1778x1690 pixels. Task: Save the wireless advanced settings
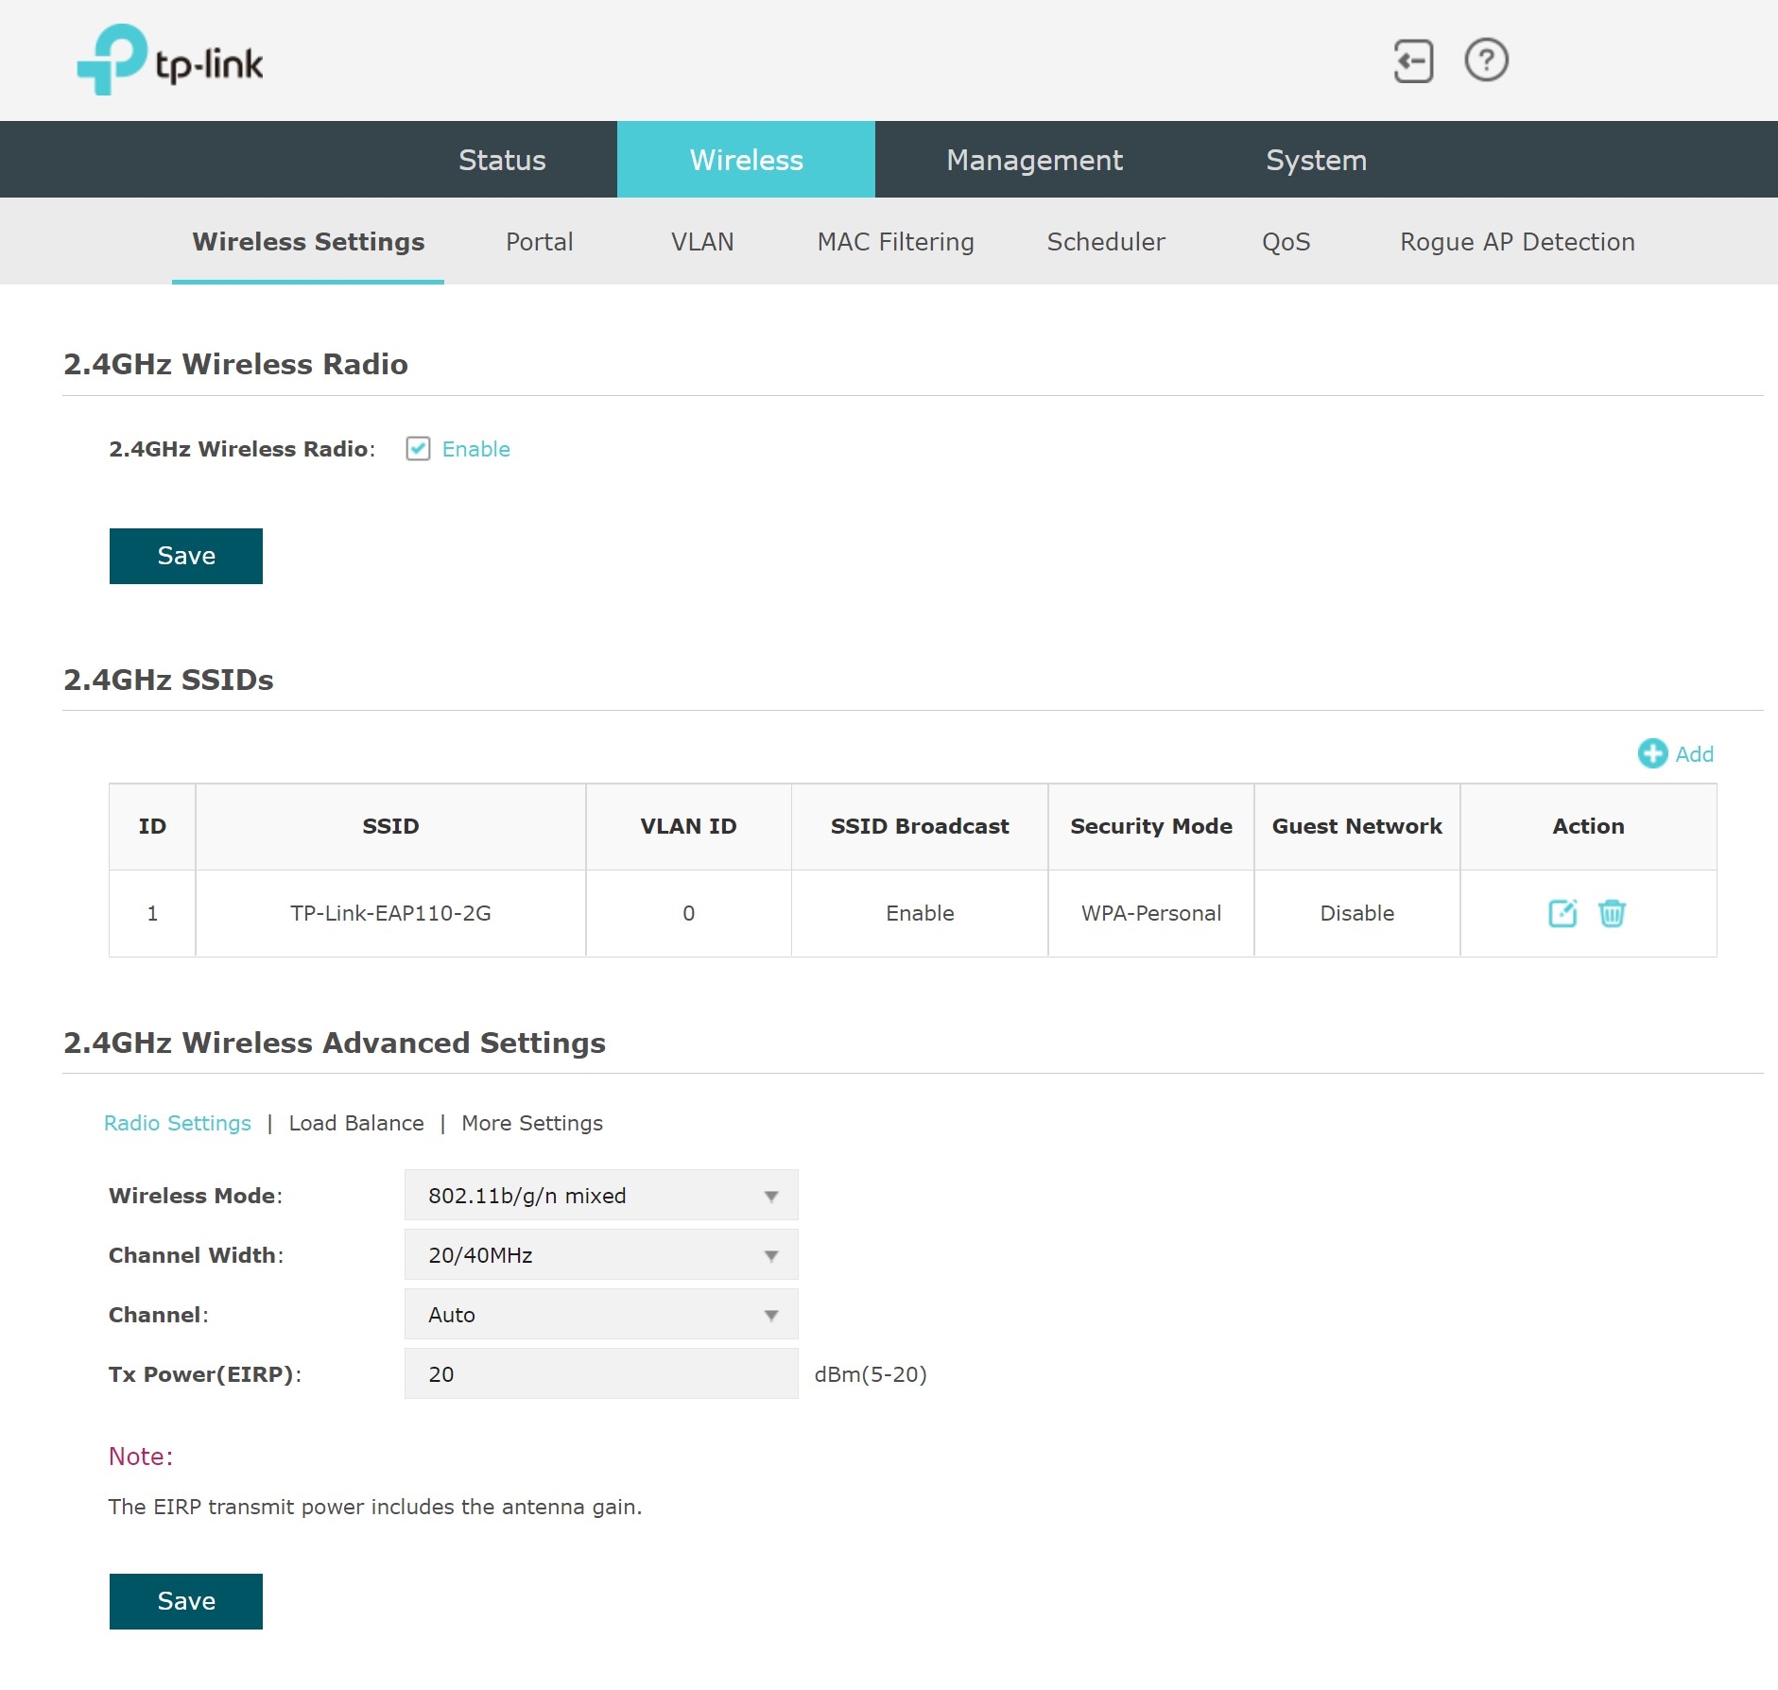186,1601
